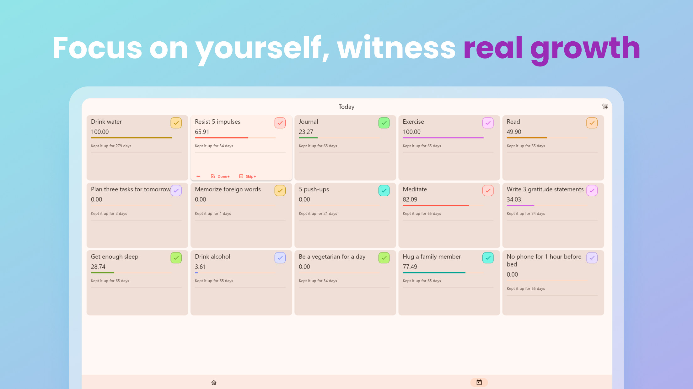This screenshot has width=693, height=389.
Task: Tick Write 3 gratitude statements checkbox
Action: [592, 190]
